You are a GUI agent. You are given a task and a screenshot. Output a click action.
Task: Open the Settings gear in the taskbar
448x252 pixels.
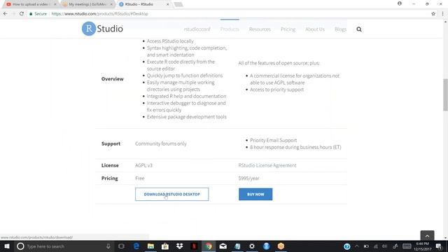252,246
